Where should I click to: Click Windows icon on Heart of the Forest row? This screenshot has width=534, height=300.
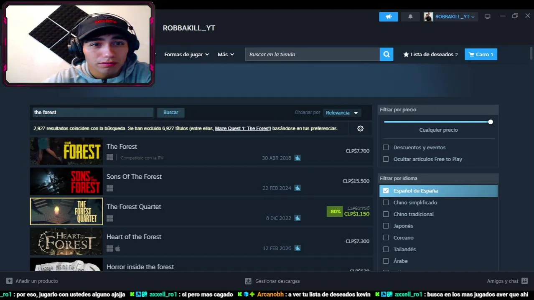pyautogui.click(x=109, y=248)
